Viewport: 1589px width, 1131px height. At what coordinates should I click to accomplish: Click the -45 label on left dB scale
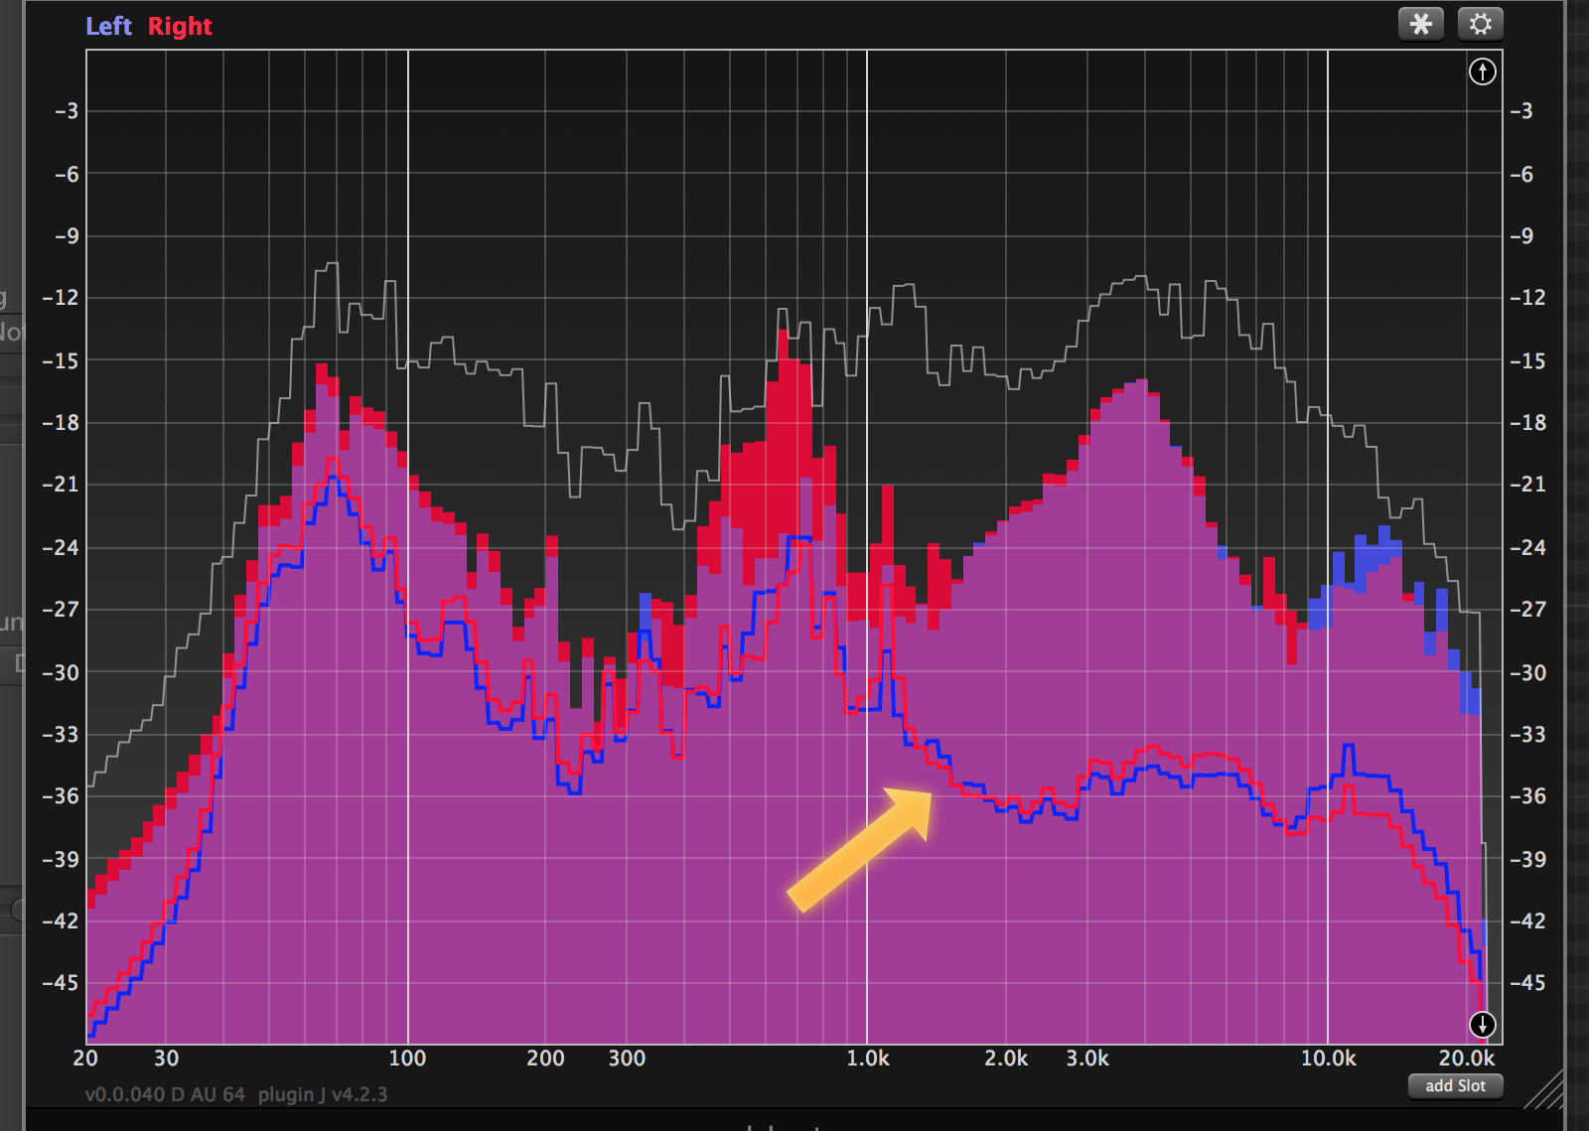pyautogui.click(x=60, y=983)
